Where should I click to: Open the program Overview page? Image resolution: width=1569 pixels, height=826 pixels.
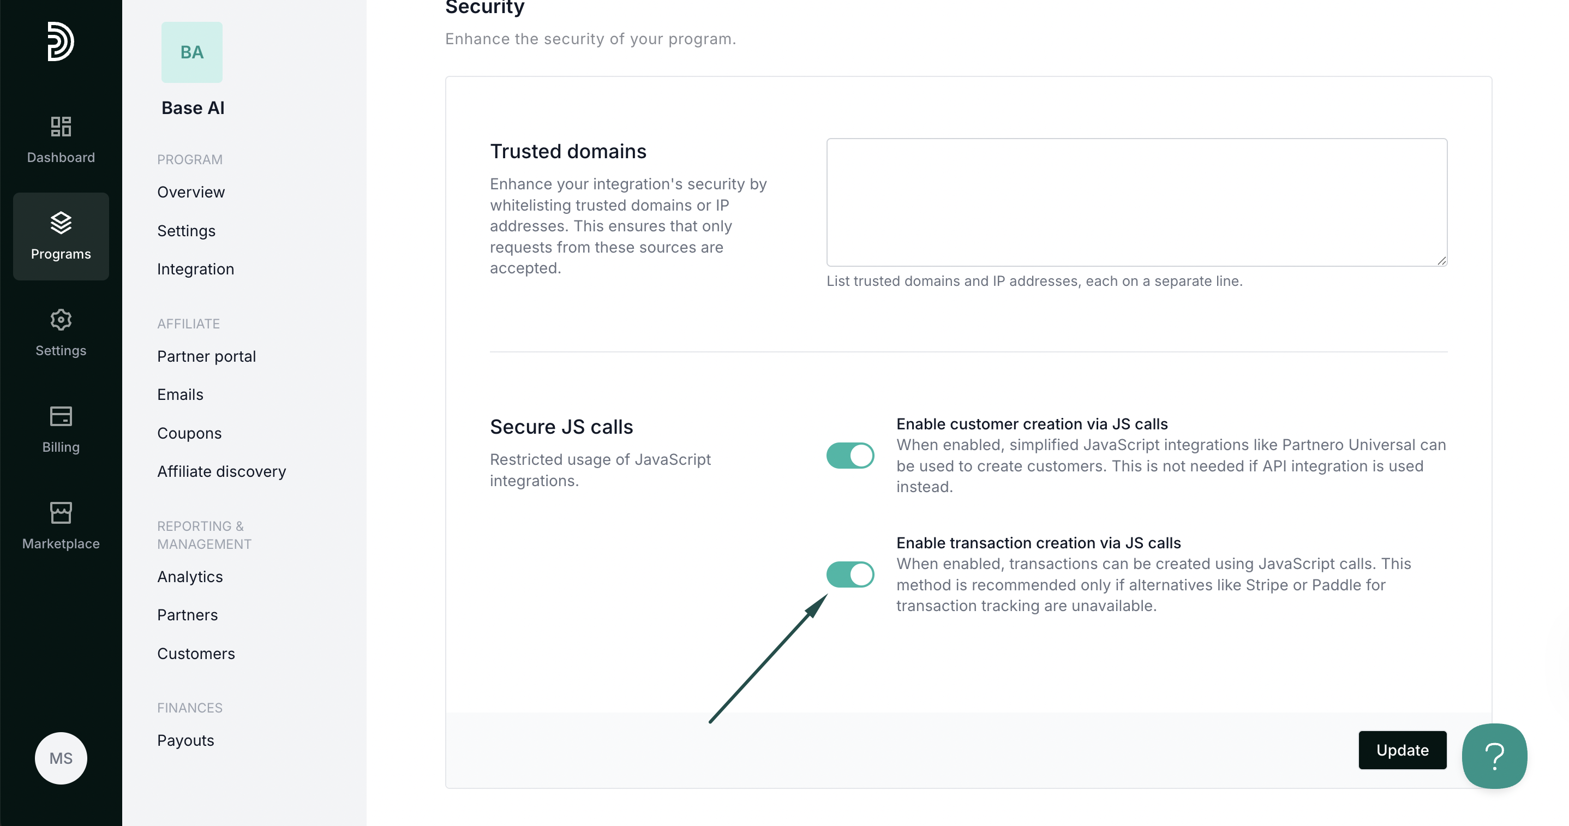(190, 192)
